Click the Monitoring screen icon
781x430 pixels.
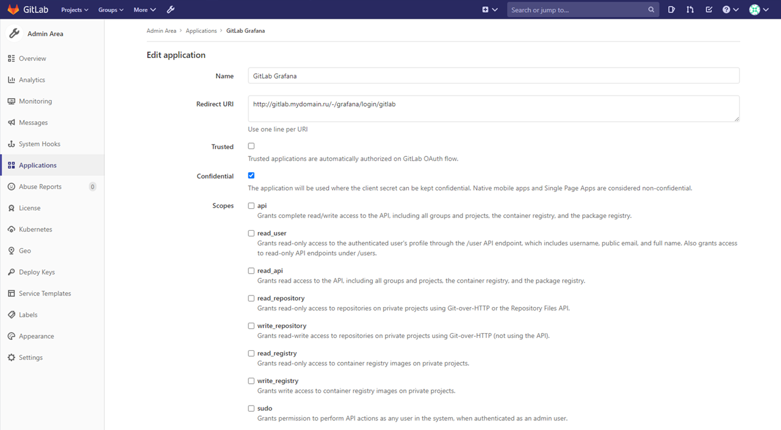(12, 101)
